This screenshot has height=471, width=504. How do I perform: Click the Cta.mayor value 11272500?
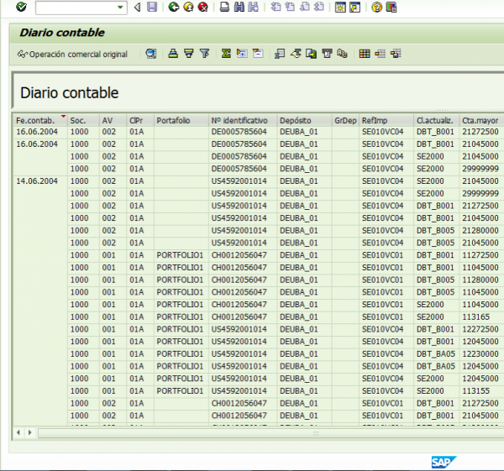[x=480, y=255]
